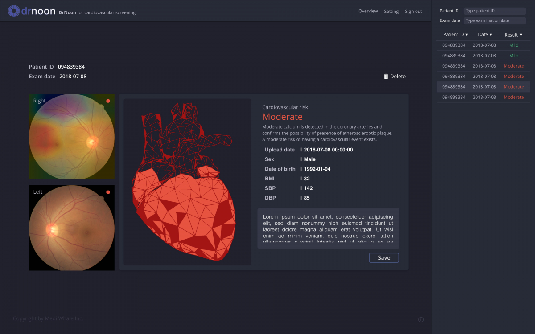Open the Right eye fundus heatmap image
This screenshot has height=334, width=535.
pos(71,136)
